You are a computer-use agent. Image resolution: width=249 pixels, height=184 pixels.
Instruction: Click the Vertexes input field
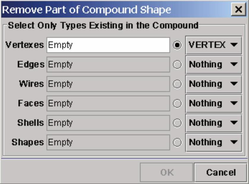pos(108,45)
